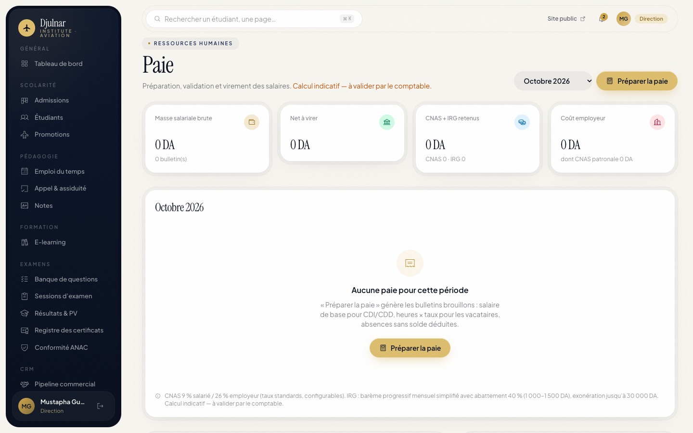The height and width of the screenshot is (433, 693).
Task: Click the '0 bulletin(s)' text
Action: point(171,159)
